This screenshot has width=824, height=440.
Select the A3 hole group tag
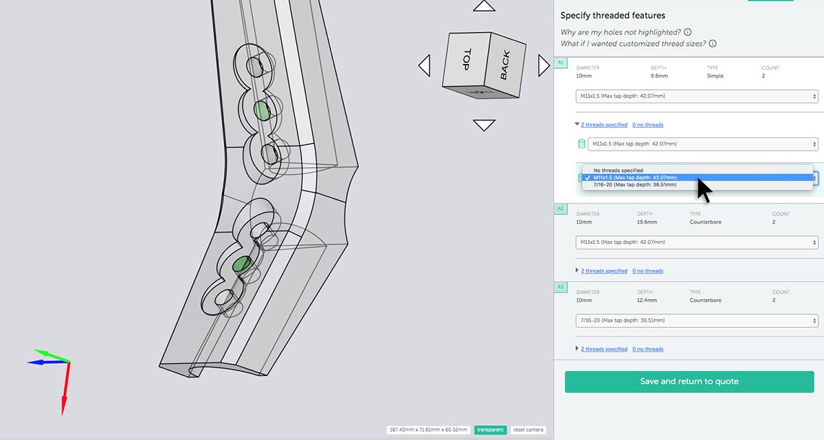(561, 287)
